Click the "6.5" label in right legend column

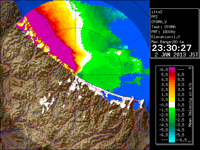(x=181, y=75)
